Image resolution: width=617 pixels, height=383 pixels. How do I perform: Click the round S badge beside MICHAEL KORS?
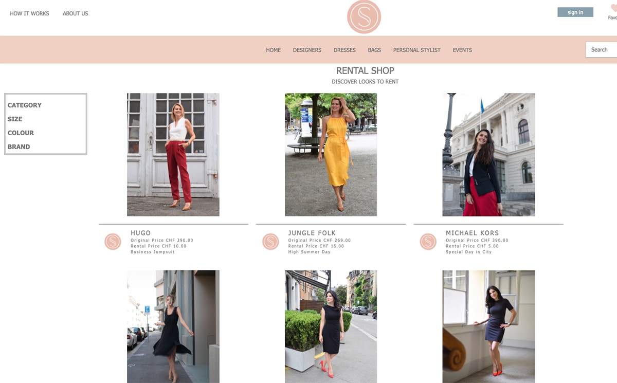[x=428, y=242]
